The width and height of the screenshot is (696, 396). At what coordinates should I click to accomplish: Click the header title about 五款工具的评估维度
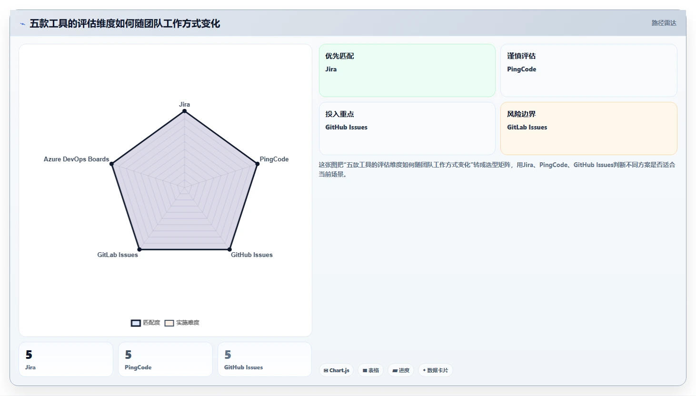(x=125, y=24)
